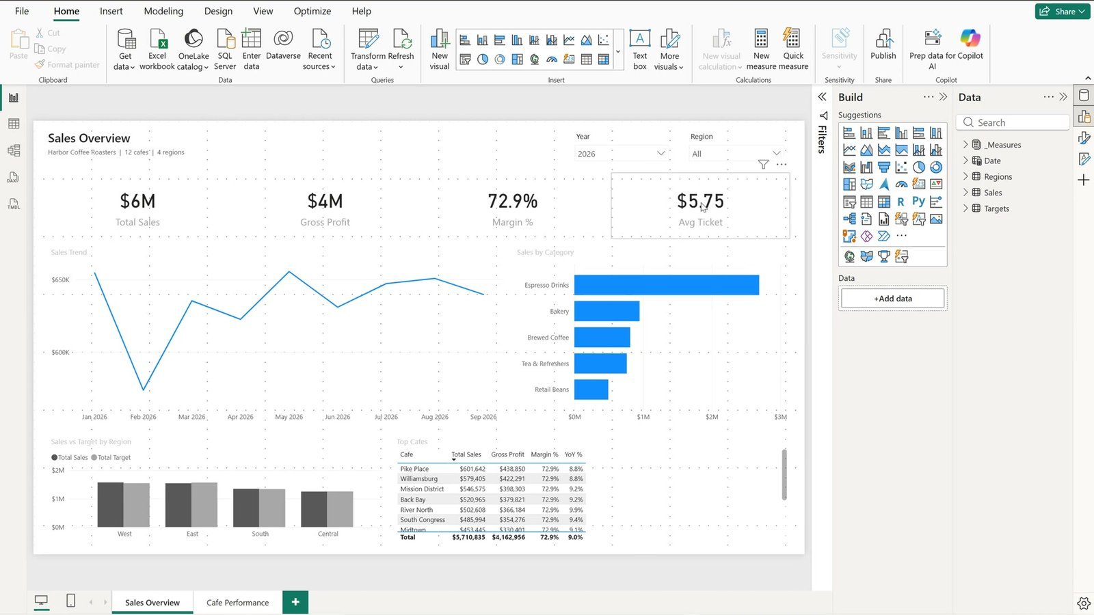Click the +Add data button
The height and width of the screenshot is (615, 1094).
pyautogui.click(x=893, y=299)
